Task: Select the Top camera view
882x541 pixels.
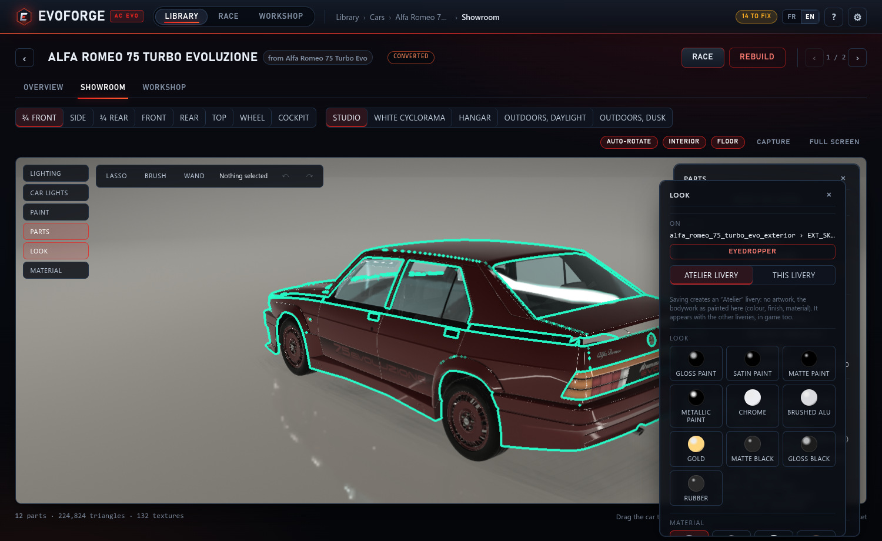Action: 219,118
